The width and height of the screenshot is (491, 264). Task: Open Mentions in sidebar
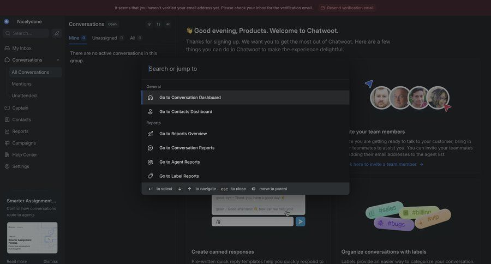click(22, 84)
